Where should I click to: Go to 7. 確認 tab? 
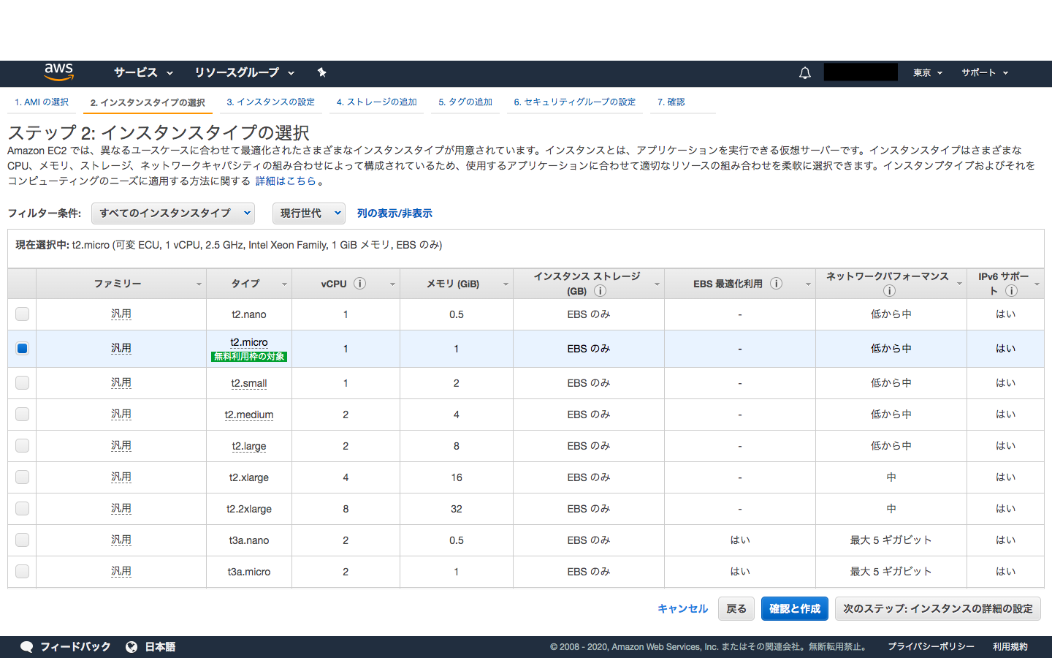point(671,102)
